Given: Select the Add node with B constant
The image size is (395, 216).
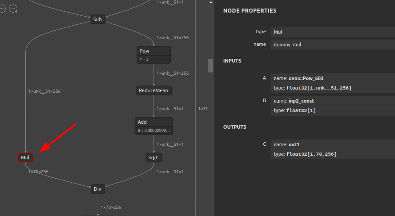Looking at the screenshot, I should pyautogui.click(x=154, y=126).
